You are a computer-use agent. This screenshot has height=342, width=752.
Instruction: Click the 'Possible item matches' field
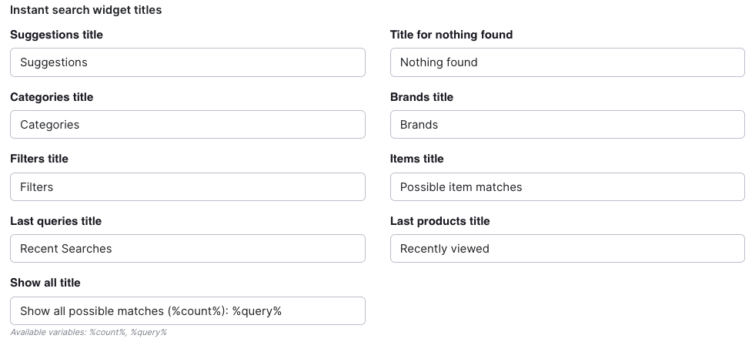(x=567, y=186)
